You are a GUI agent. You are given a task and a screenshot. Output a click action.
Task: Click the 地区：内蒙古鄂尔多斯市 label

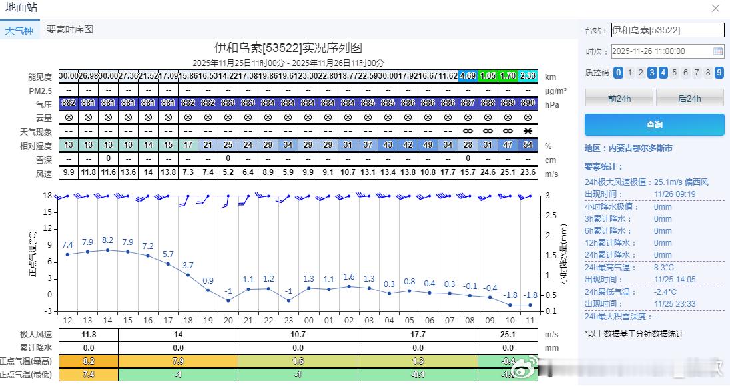pyautogui.click(x=629, y=148)
